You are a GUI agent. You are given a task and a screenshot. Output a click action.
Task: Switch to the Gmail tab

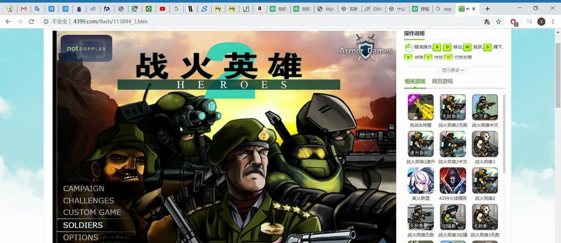(24, 9)
